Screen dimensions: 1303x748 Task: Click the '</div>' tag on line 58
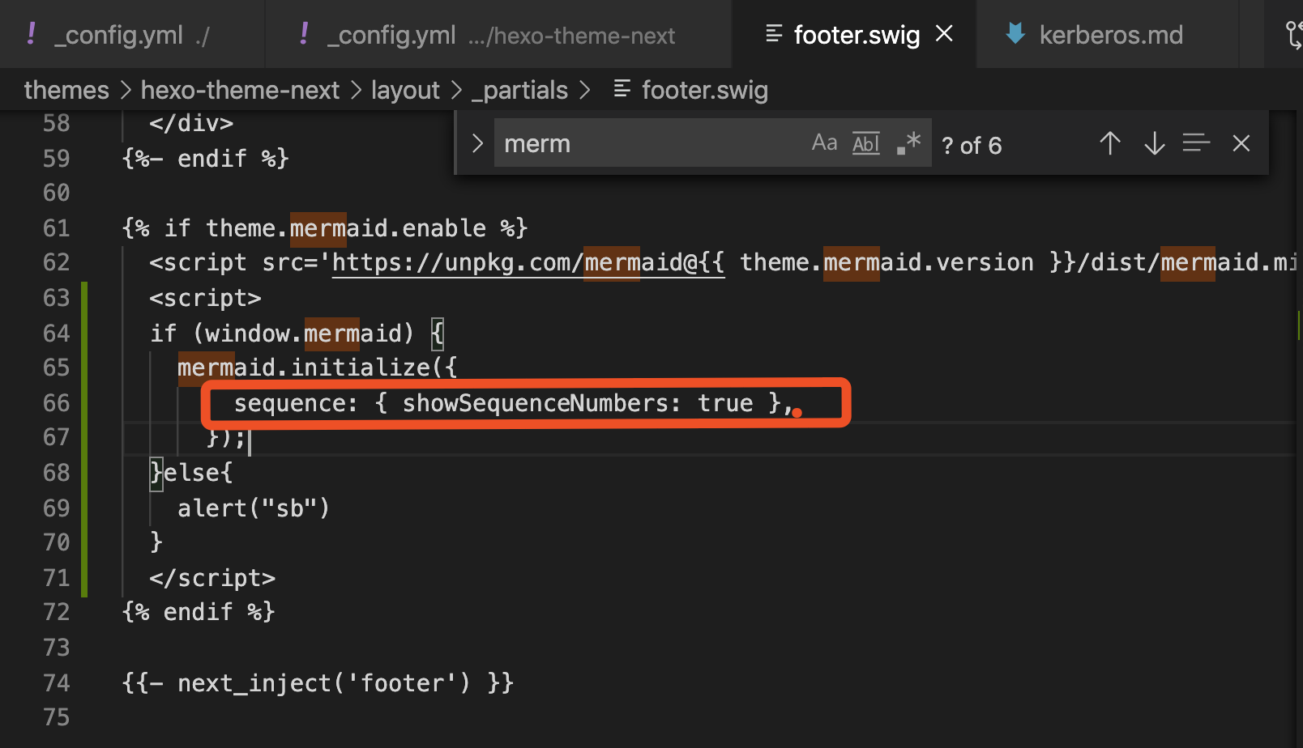click(x=191, y=123)
